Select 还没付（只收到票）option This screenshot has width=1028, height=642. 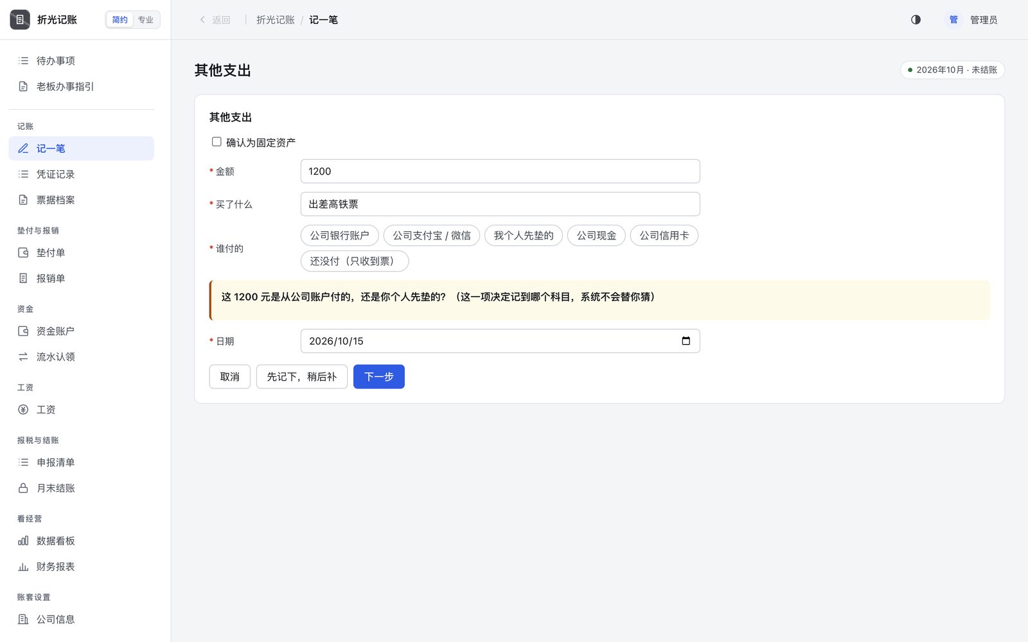tap(355, 261)
